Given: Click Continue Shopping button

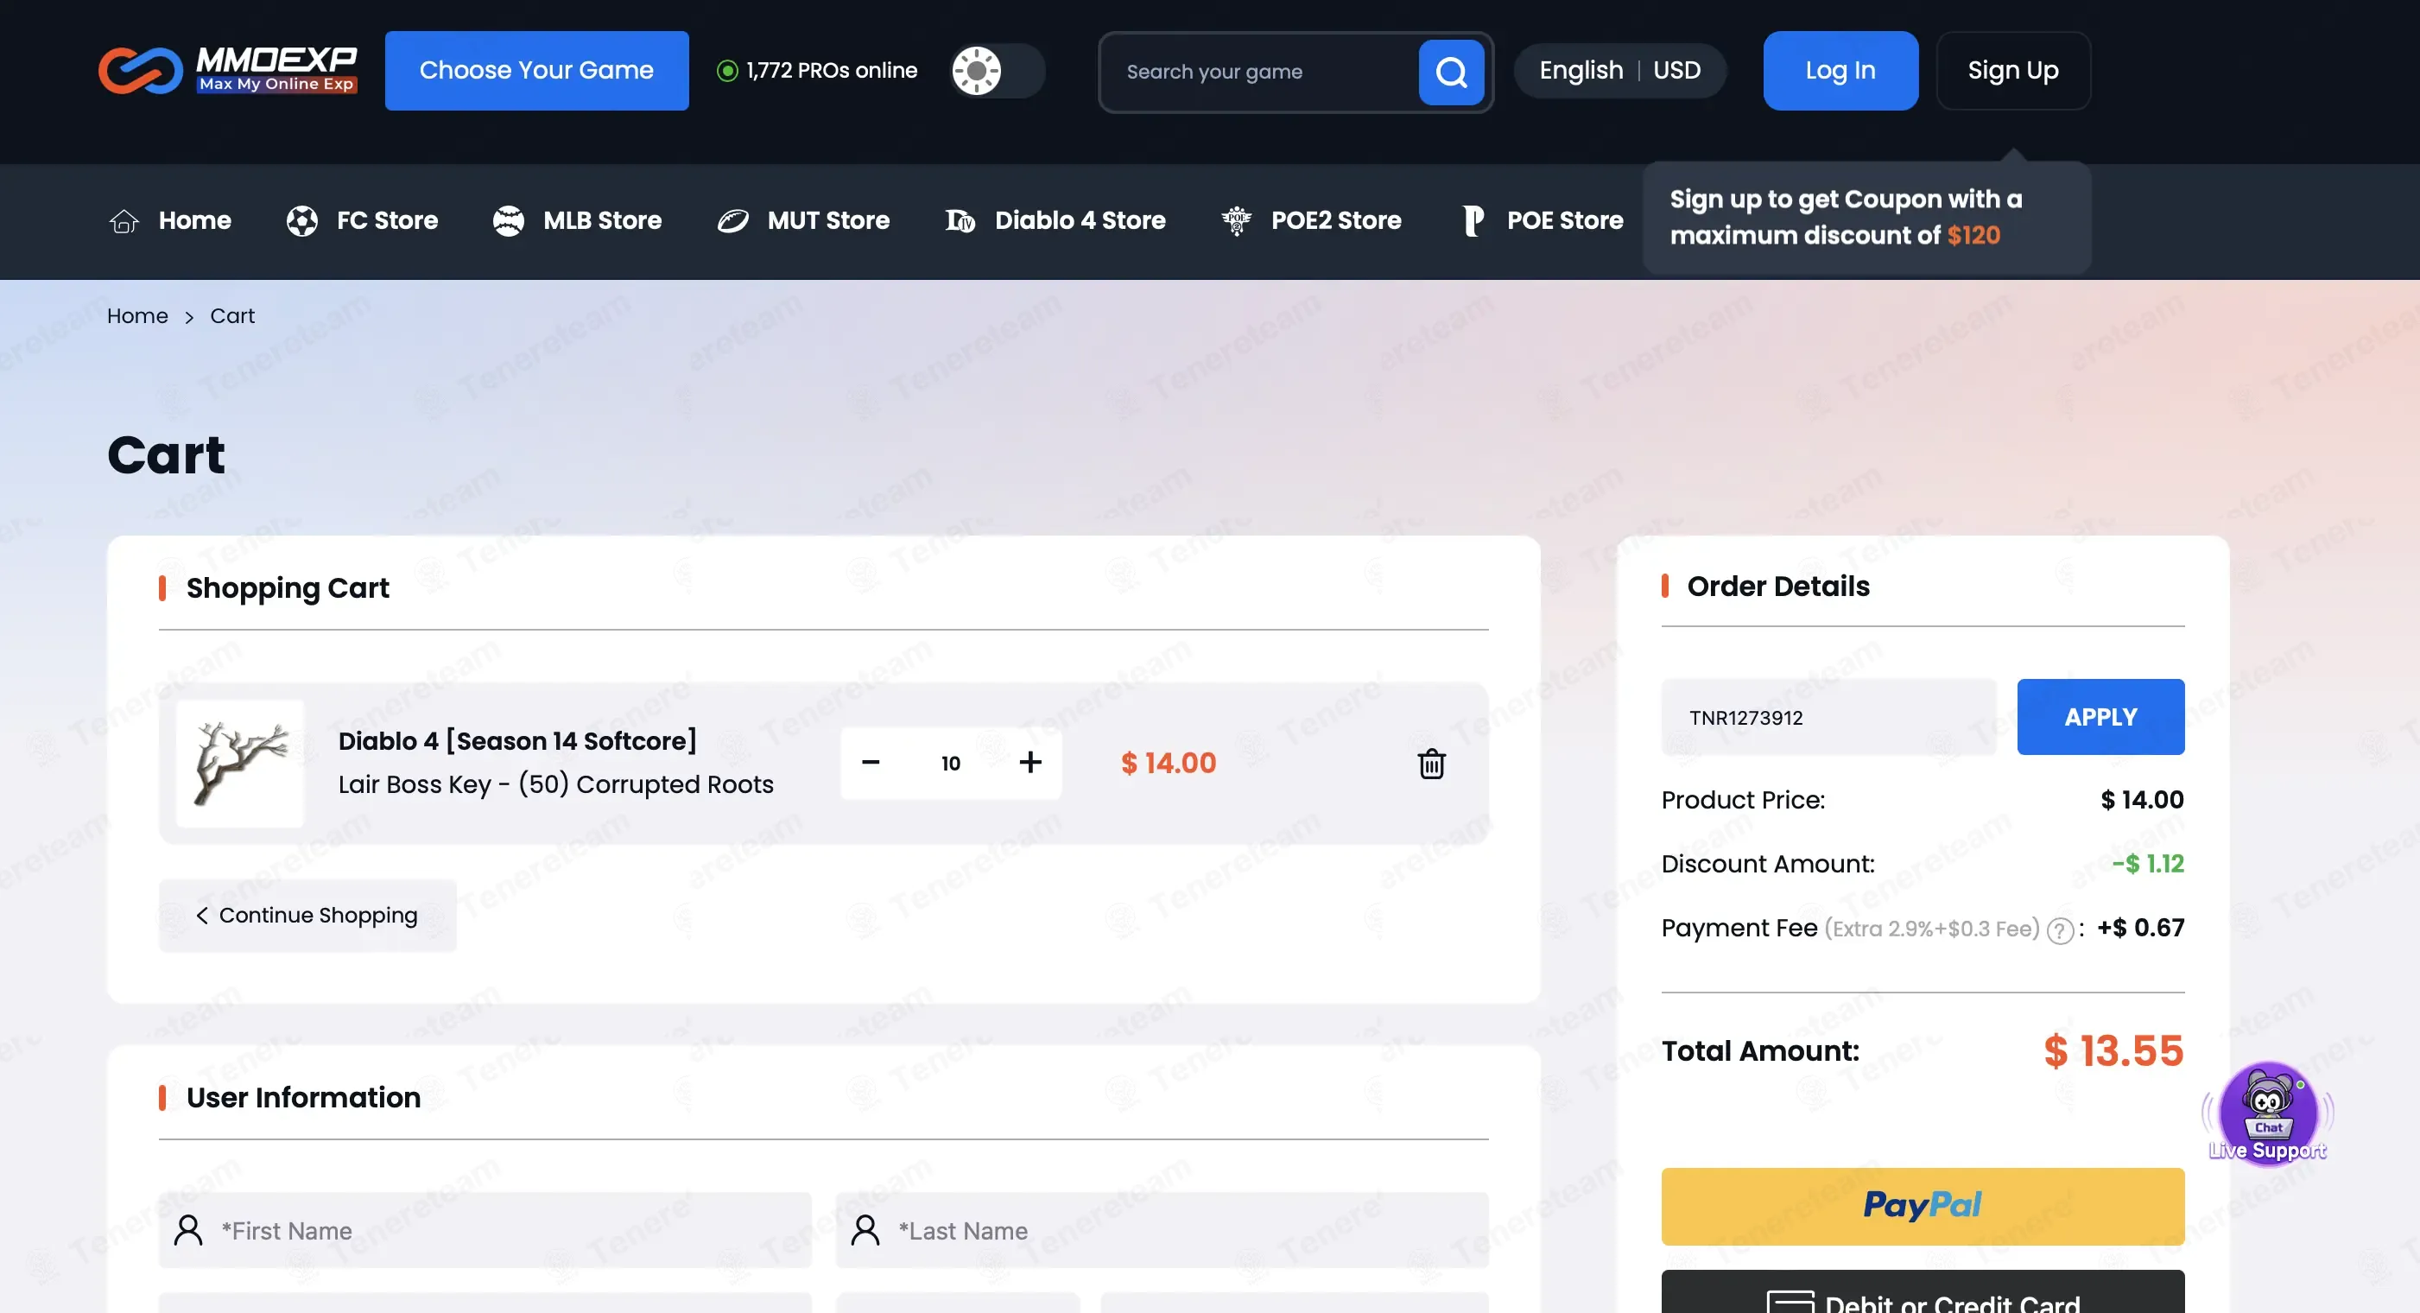Looking at the screenshot, I should point(307,916).
